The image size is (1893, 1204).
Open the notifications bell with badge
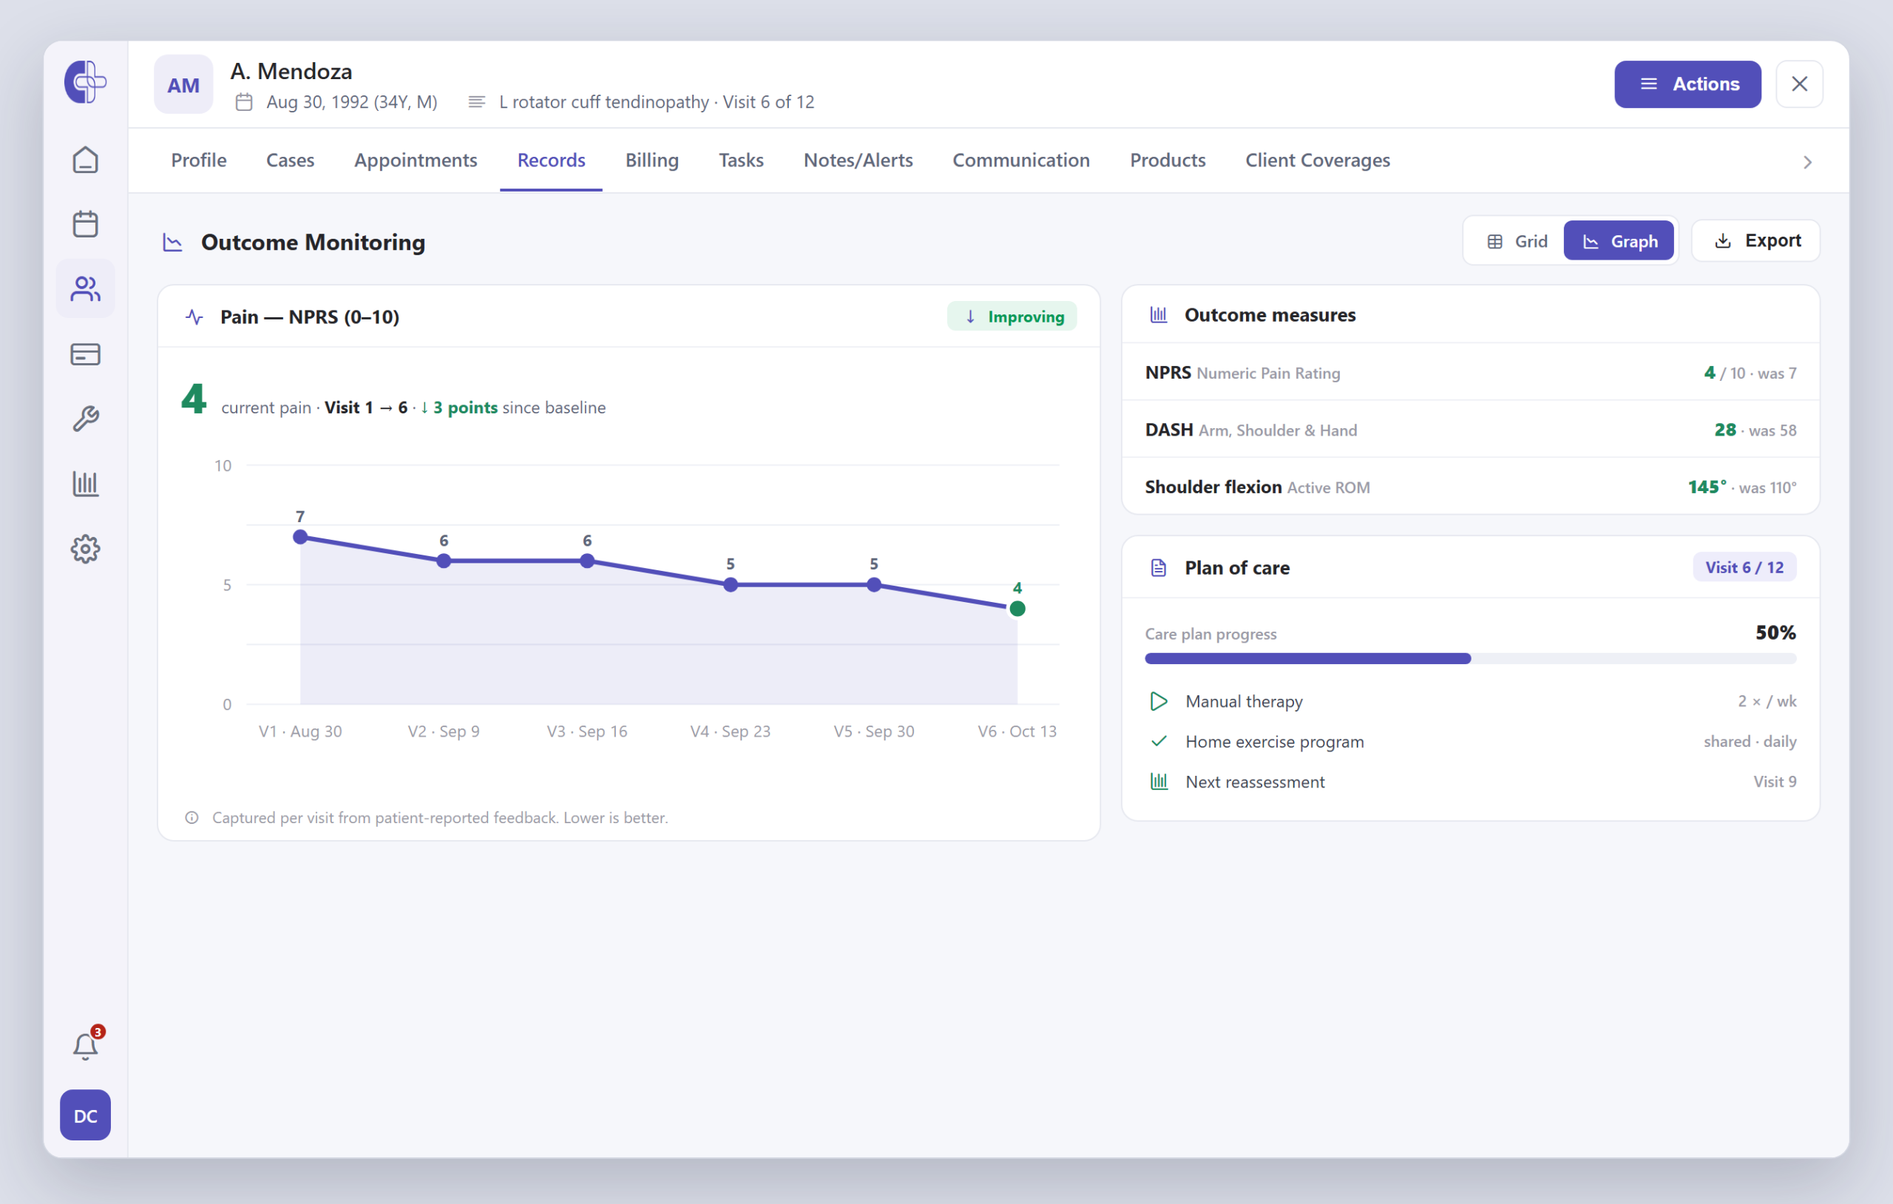(x=87, y=1046)
